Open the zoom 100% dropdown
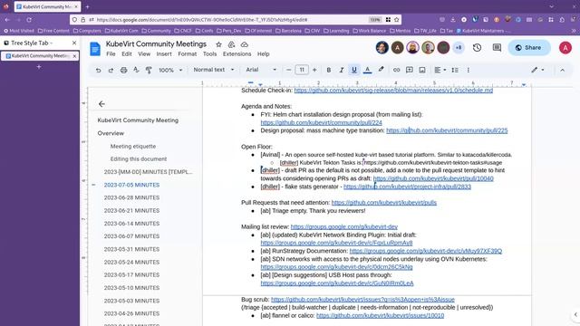 click(170, 70)
